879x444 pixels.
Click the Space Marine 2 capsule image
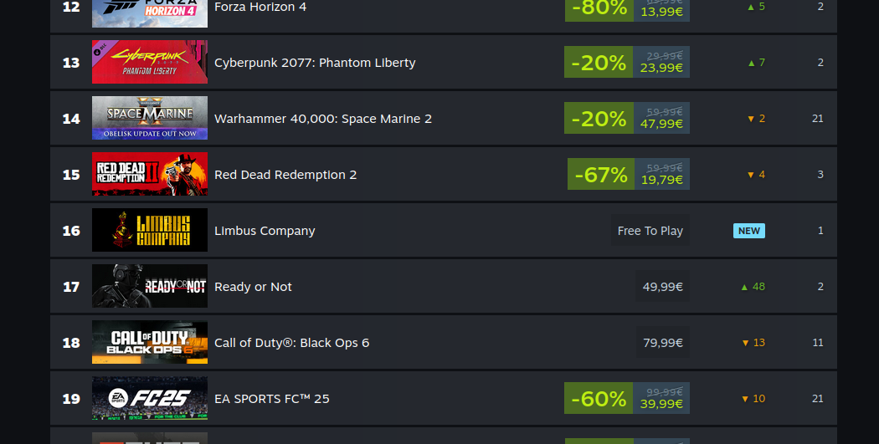(x=150, y=119)
